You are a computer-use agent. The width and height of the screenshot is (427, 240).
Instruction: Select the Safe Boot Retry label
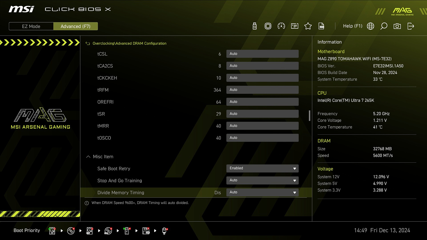tap(114, 169)
